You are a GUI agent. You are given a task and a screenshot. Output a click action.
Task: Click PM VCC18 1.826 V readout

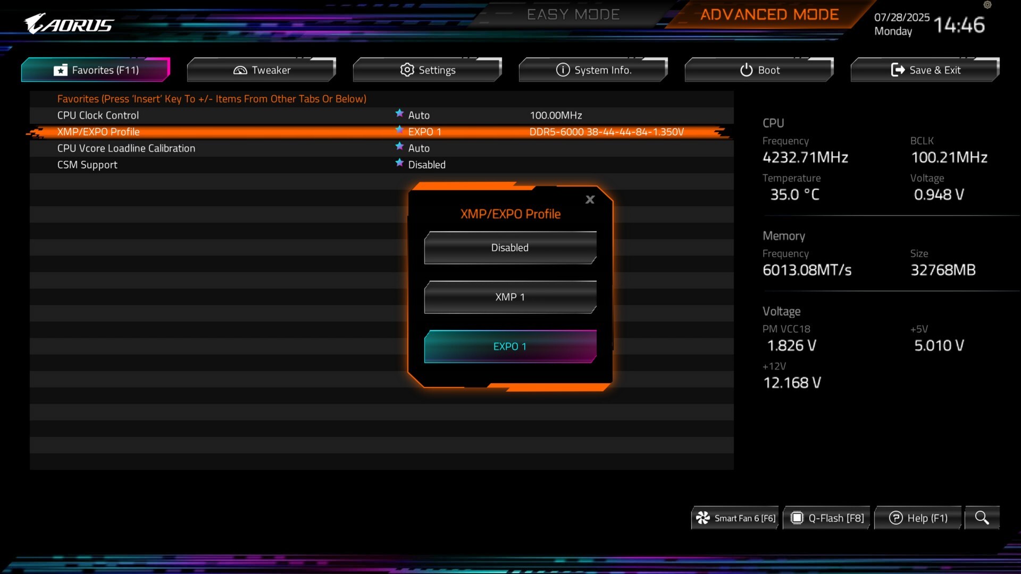[x=791, y=345]
